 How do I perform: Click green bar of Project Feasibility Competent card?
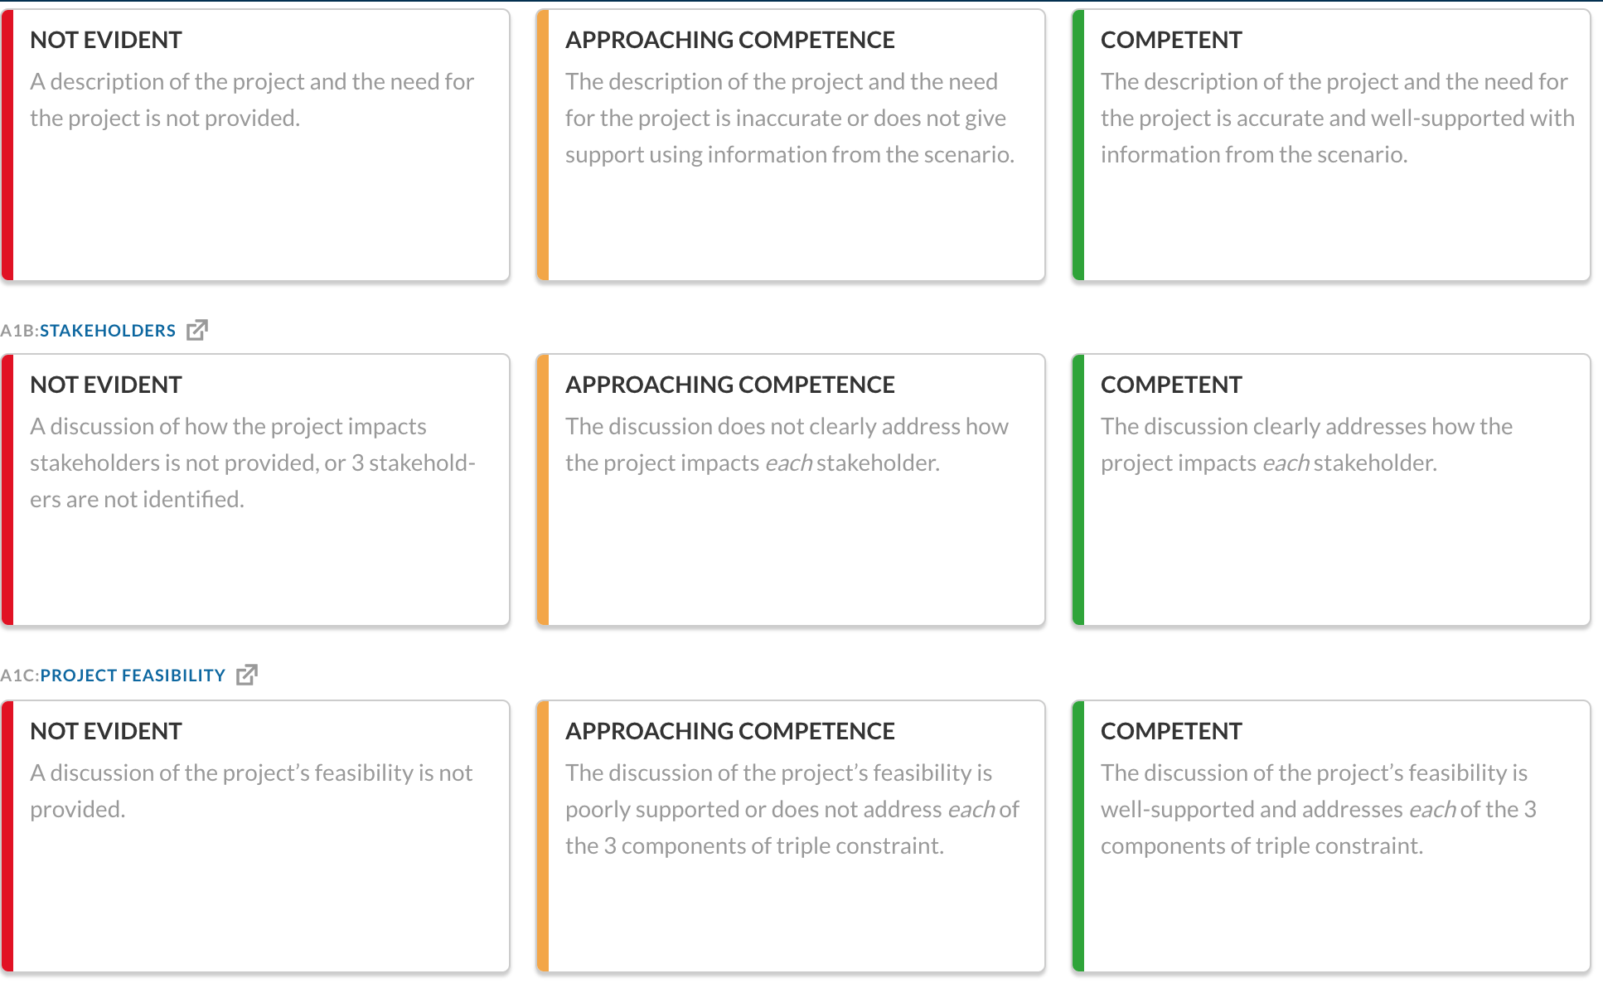(1078, 836)
